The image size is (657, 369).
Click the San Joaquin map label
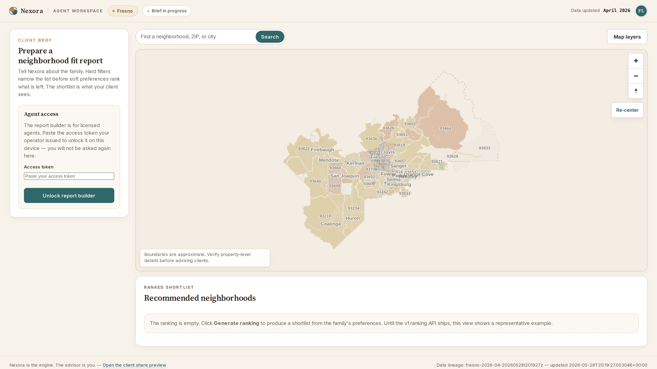[345, 176]
